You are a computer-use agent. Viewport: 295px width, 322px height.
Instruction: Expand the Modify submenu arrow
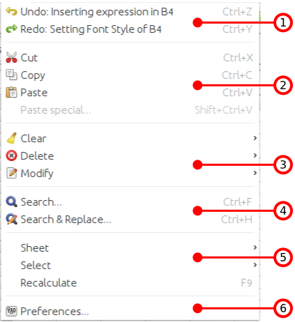point(255,173)
